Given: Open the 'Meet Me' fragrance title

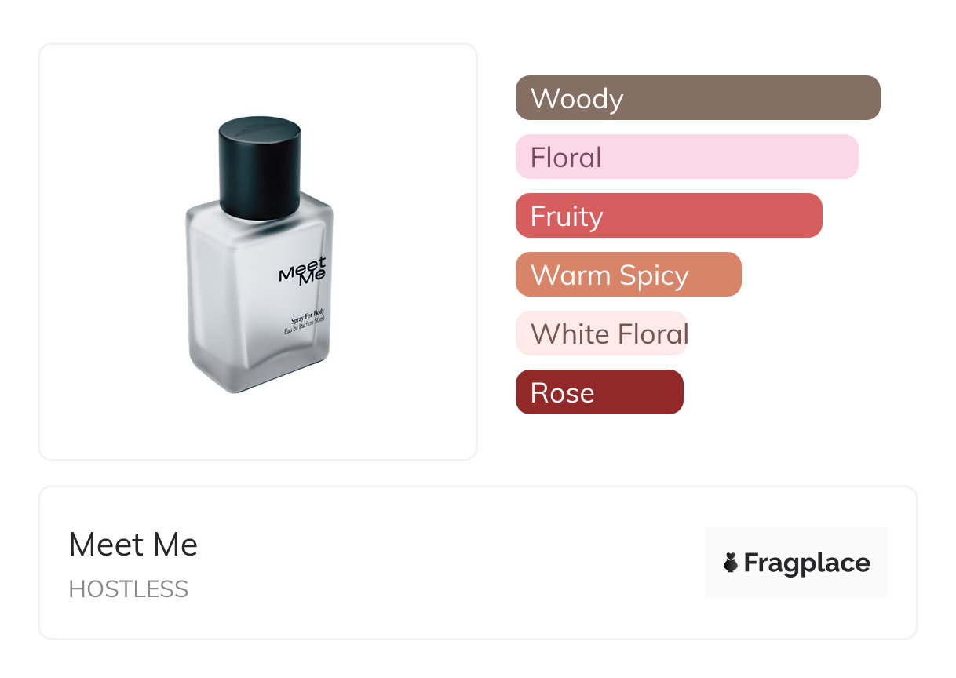Looking at the screenshot, I should point(133,545).
